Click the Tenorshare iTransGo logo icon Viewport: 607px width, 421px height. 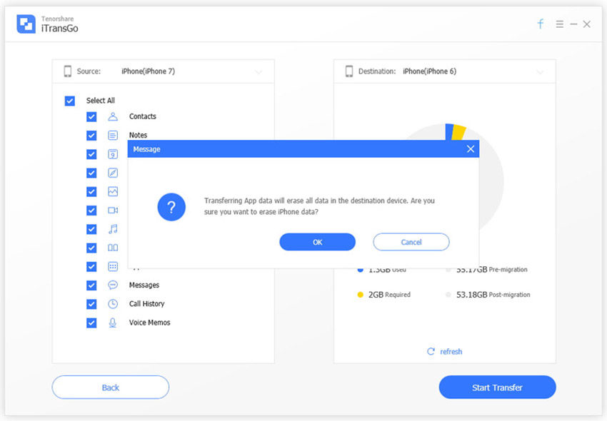(26, 24)
